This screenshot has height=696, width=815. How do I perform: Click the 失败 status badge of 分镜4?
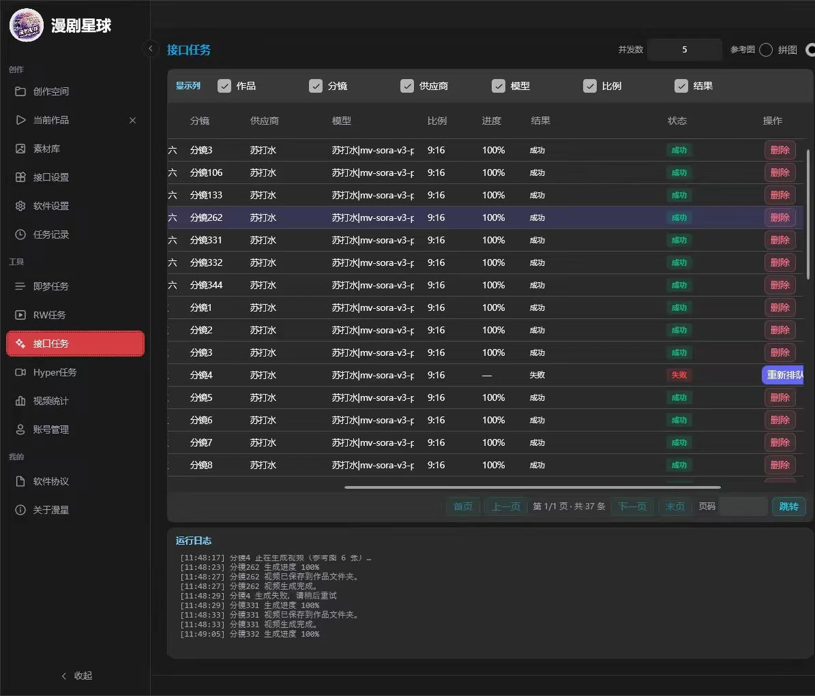679,375
